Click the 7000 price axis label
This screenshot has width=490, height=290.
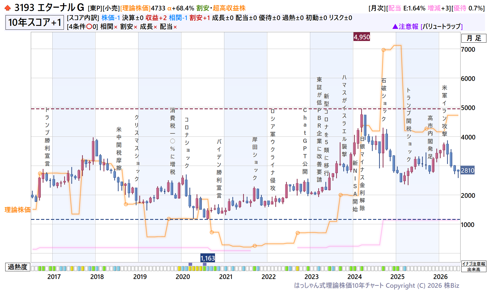(x=468, y=50)
